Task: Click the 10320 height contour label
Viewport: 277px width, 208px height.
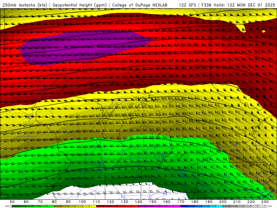Action: point(198,66)
